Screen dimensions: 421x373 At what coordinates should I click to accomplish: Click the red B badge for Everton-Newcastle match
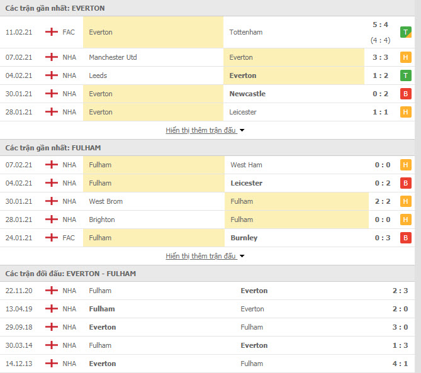[x=405, y=94]
